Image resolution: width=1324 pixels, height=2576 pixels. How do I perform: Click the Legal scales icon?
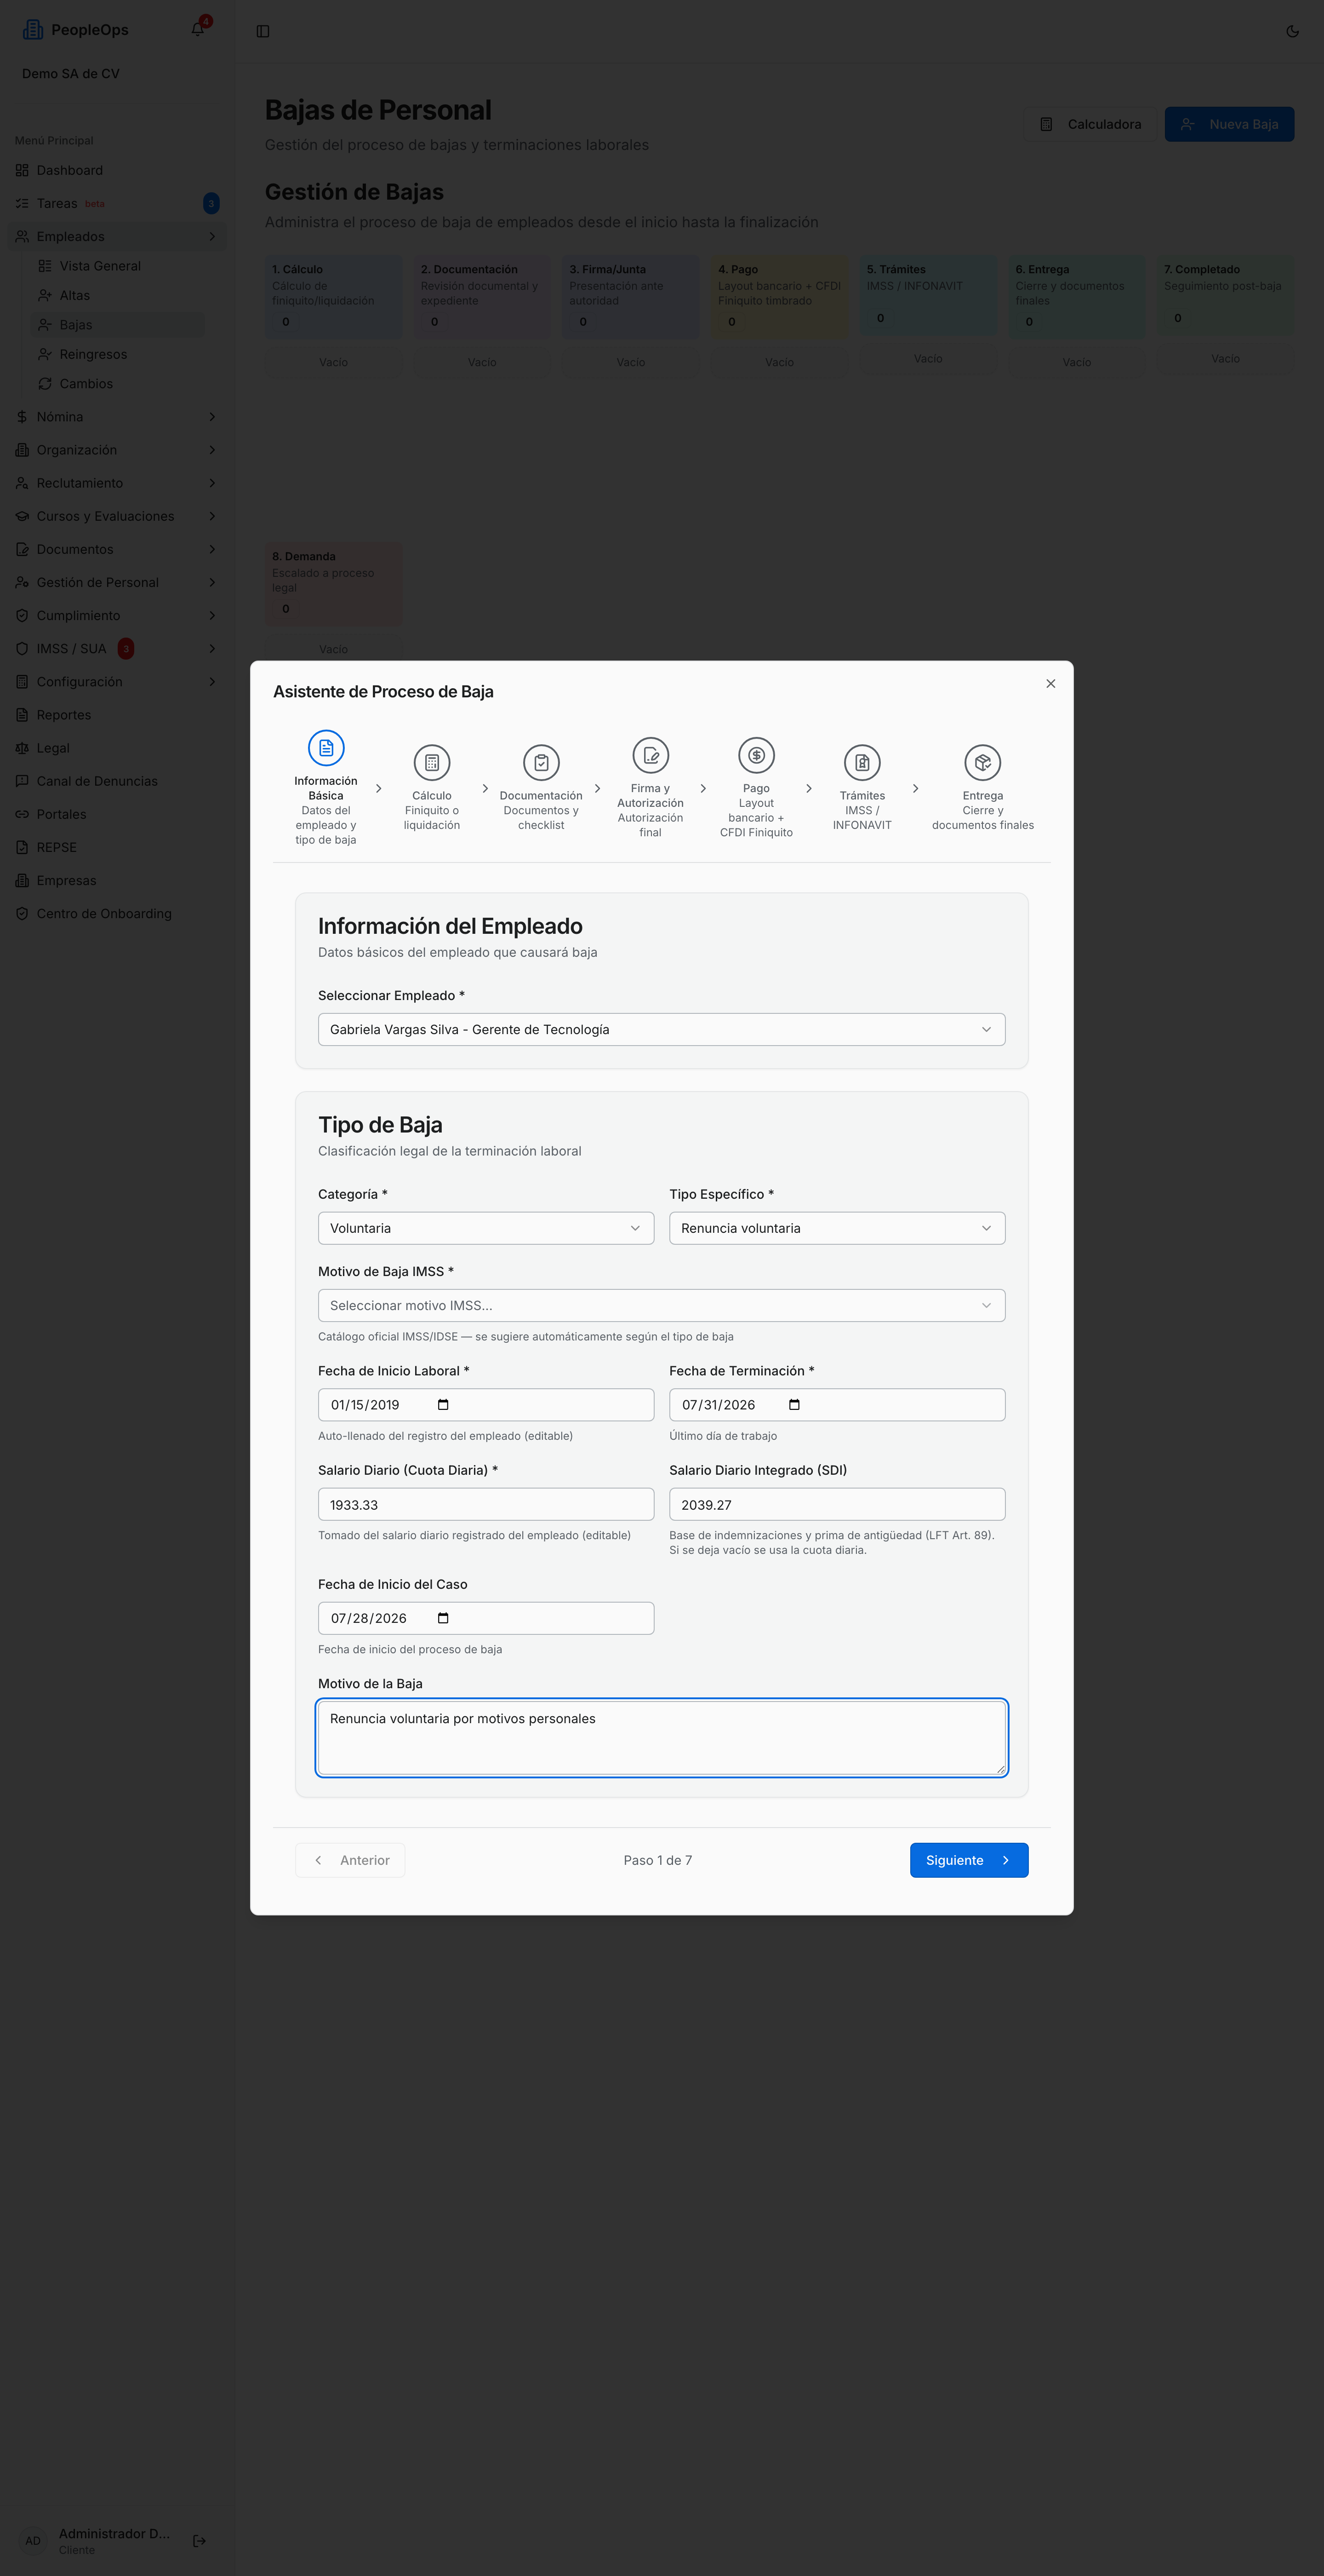tap(22, 748)
